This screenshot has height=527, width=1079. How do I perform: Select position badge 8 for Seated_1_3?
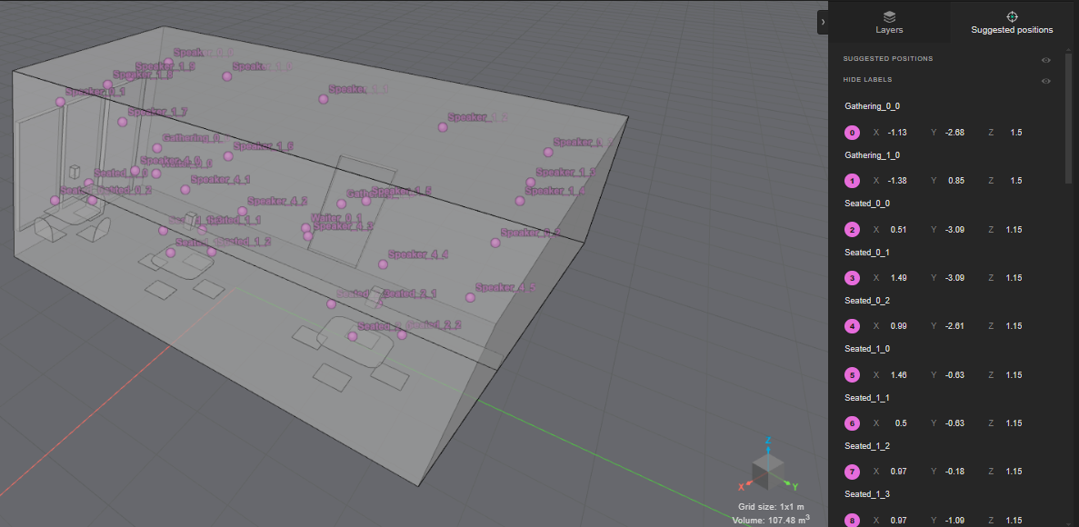[x=853, y=520]
